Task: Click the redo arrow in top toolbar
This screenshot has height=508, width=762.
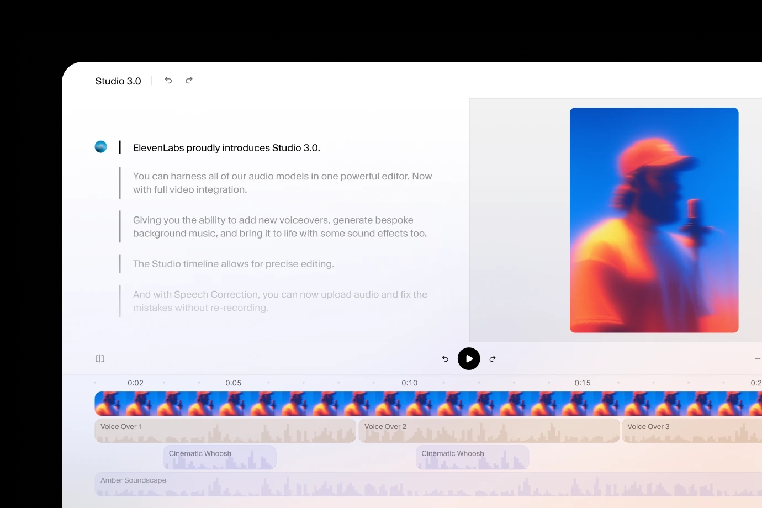Action: click(x=189, y=81)
